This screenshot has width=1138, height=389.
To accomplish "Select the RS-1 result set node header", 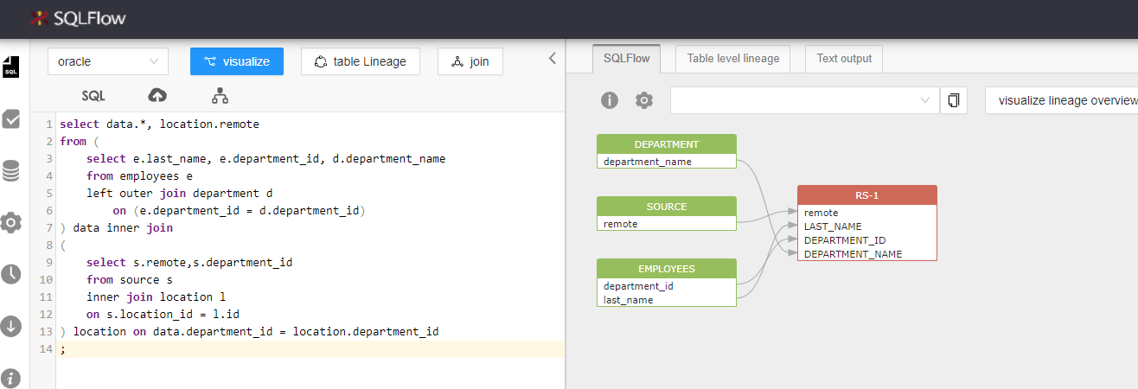I will pyautogui.click(x=866, y=195).
